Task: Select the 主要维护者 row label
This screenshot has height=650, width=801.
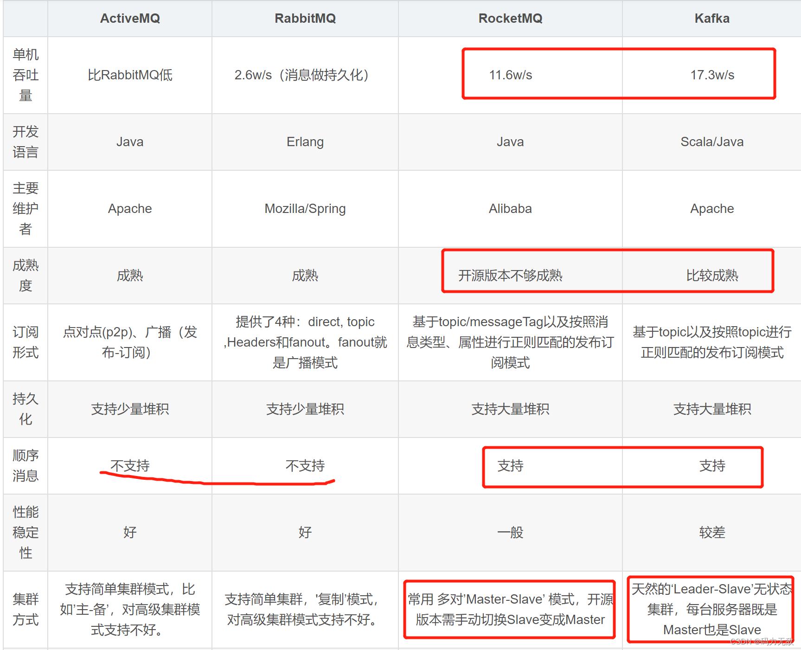Action: 26,209
